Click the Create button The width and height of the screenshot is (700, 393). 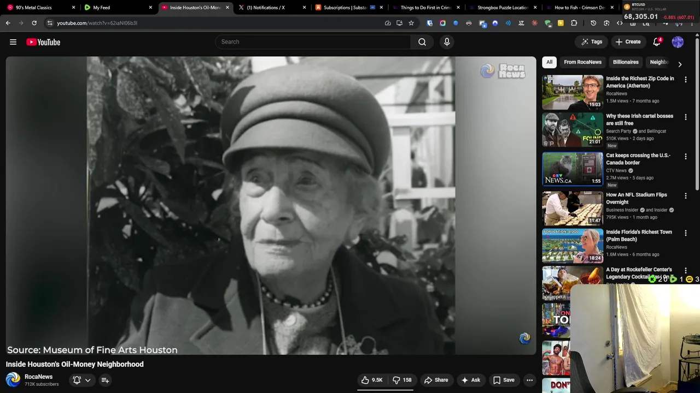628,42
